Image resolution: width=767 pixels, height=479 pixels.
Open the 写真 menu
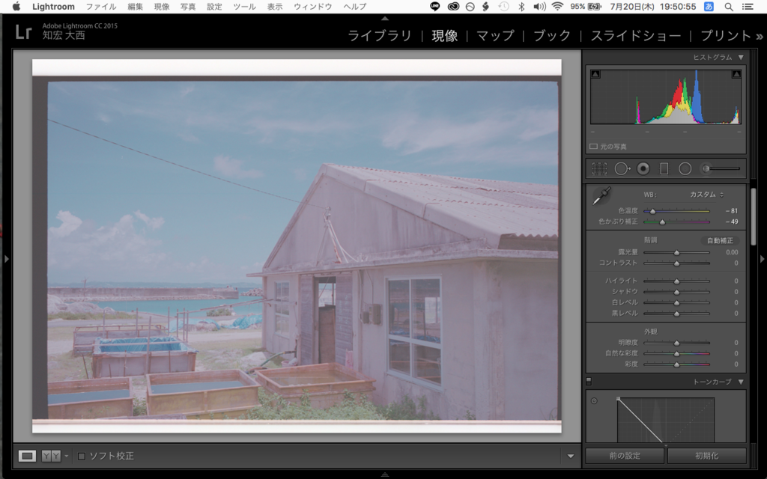188,6
